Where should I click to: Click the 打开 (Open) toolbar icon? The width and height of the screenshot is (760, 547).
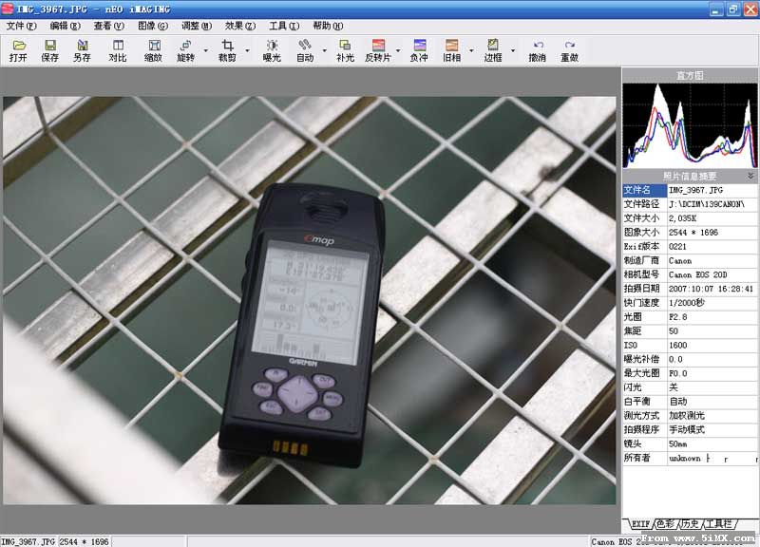(x=18, y=49)
